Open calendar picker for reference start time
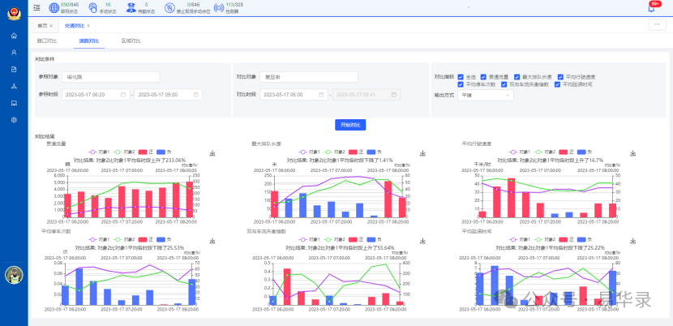 tap(124, 95)
